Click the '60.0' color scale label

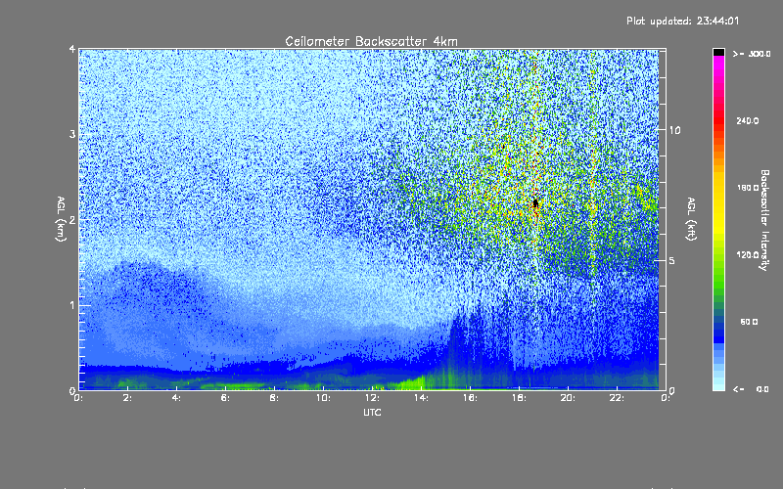pos(749,322)
